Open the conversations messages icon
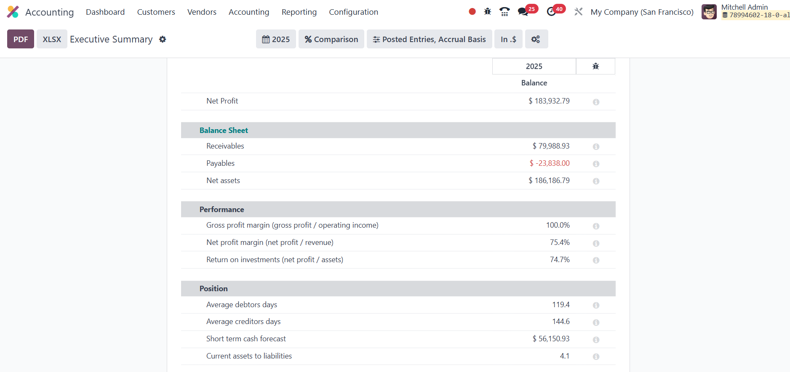790x372 pixels. coord(523,12)
